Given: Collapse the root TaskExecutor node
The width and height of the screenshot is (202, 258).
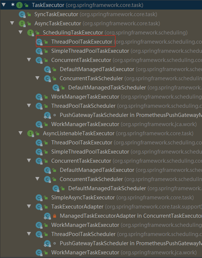Looking at the screenshot, I should coord(4,5).
